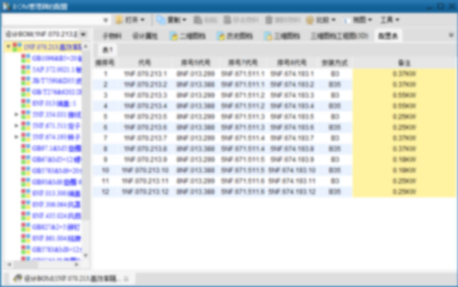The width and height of the screenshot is (458, 287).
Task: Open the tab overflow arrow at far right
Action: tap(451, 35)
